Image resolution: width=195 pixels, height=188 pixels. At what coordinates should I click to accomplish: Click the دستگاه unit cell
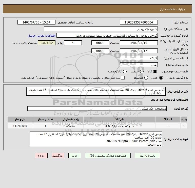point(70,126)
